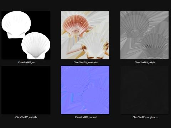Open the ClamShell05_basecolor texture thumbnail
This screenshot has height=128, width=171.
coord(85,35)
